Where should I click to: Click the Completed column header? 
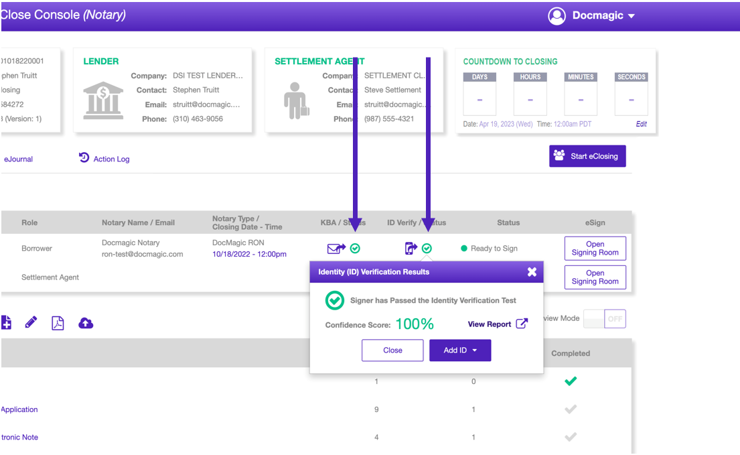(x=571, y=354)
